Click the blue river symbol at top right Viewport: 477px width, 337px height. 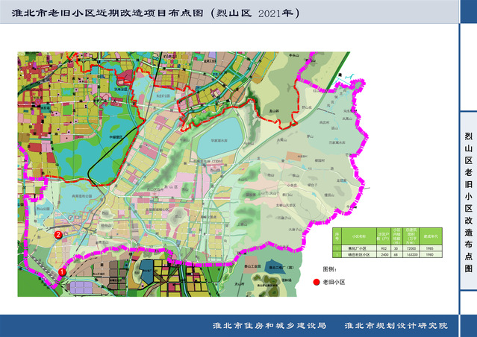[x=349, y=75]
